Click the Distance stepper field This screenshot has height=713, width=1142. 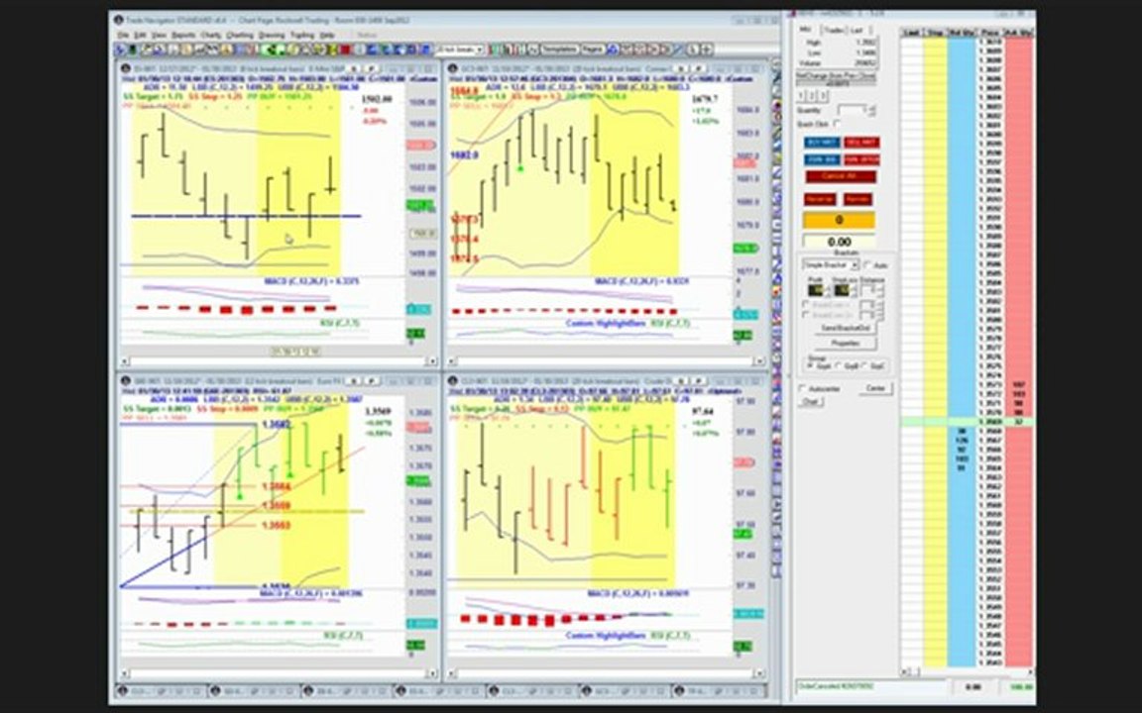pyautogui.click(x=872, y=290)
